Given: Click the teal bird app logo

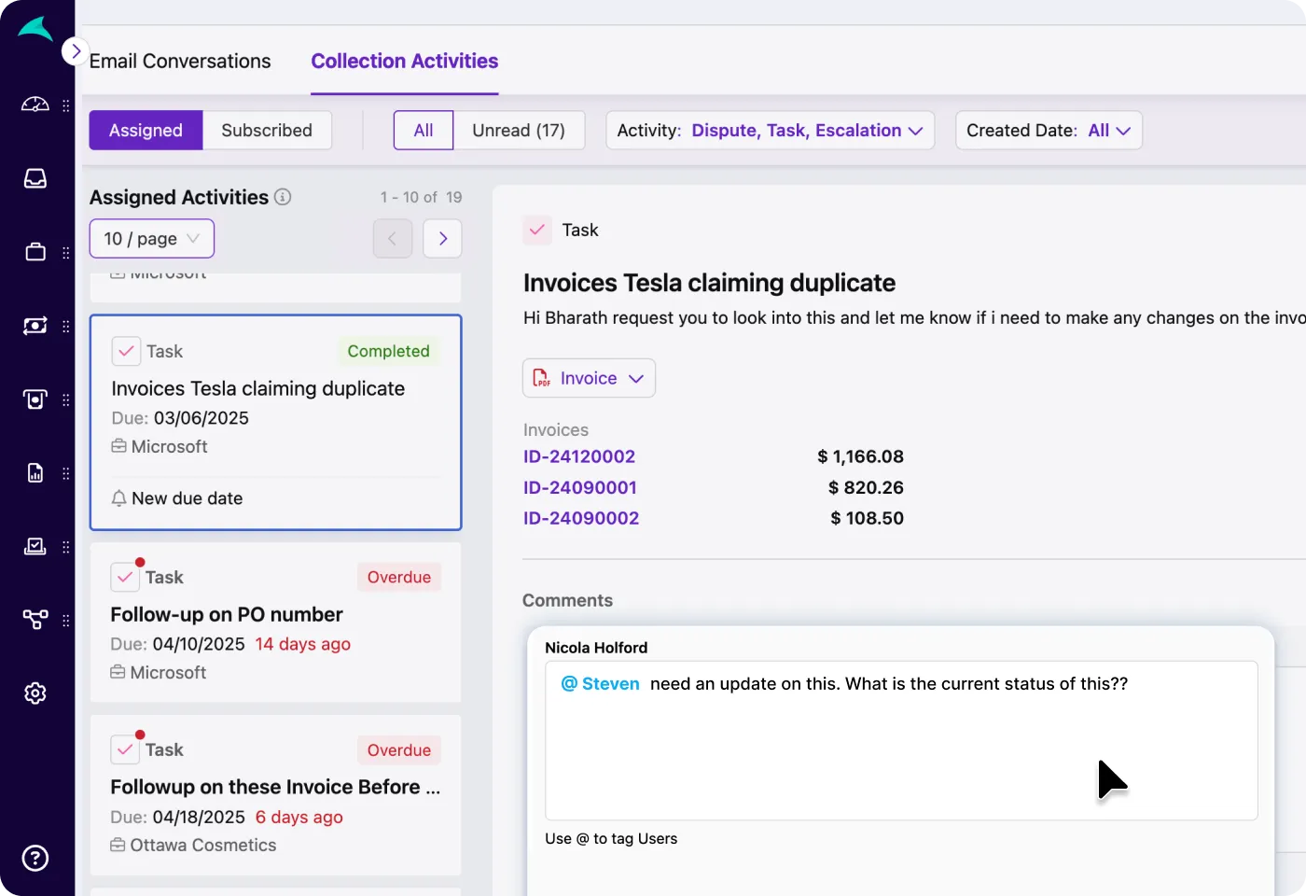Looking at the screenshot, I should (x=35, y=29).
